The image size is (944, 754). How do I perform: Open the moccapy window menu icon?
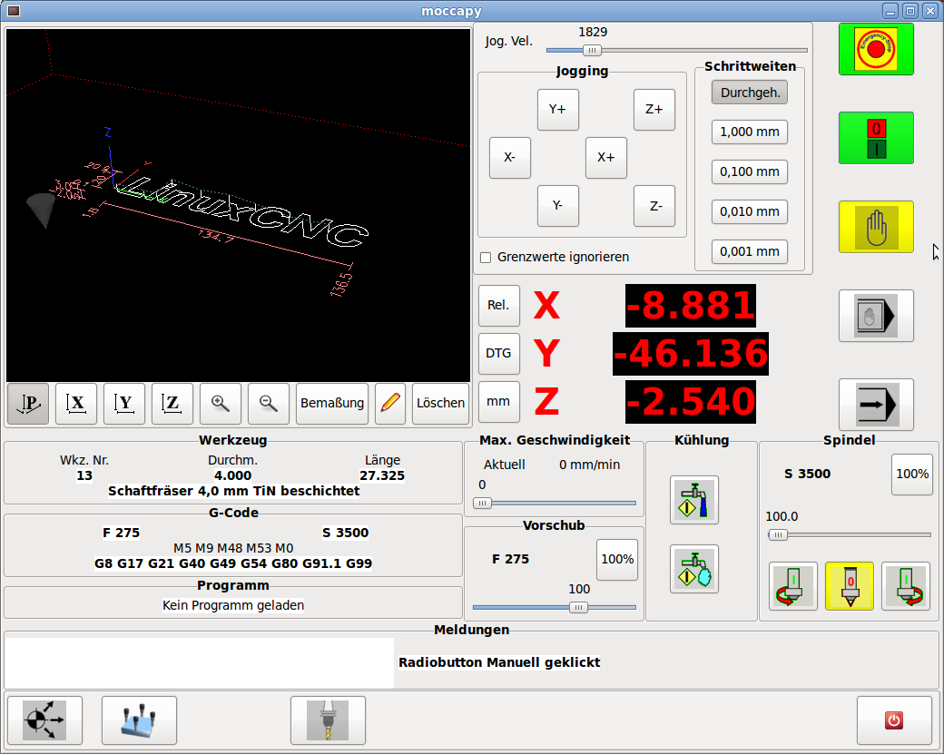point(14,11)
